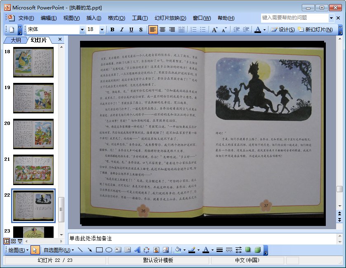Close the slides thumbnail pane
The width and height of the screenshot is (346, 268).
(60, 39)
